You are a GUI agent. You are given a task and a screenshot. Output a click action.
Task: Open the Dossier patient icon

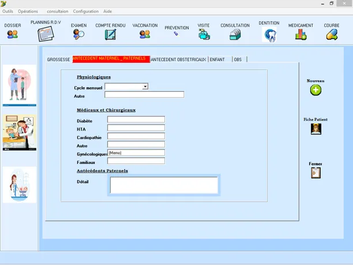(x=12, y=34)
